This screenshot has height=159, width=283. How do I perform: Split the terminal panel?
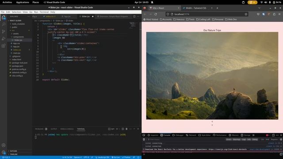(x=123, y=129)
